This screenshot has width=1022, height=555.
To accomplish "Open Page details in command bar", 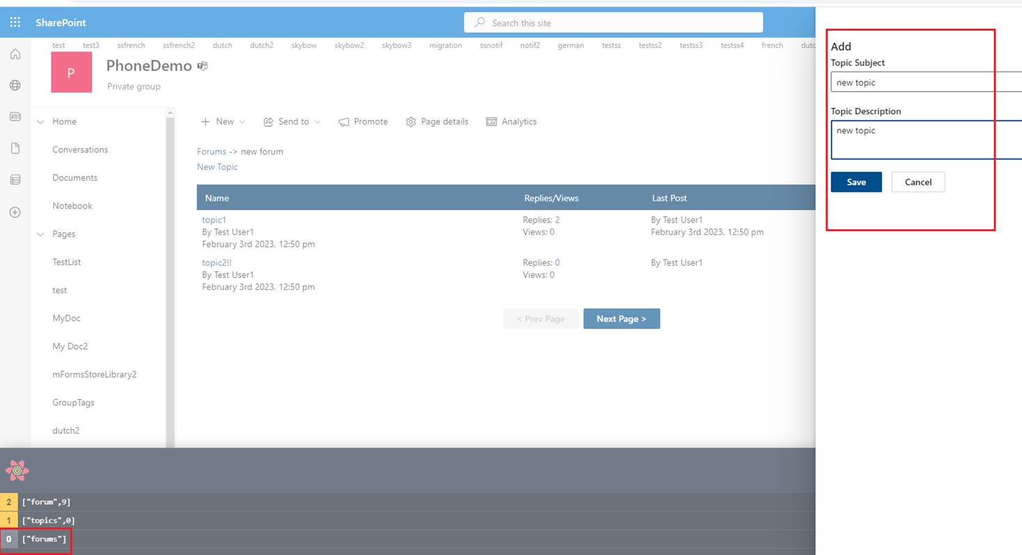I will pos(437,122).
